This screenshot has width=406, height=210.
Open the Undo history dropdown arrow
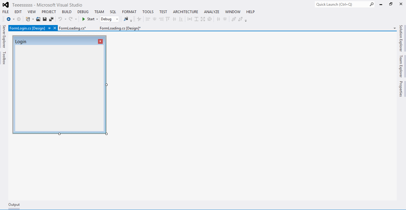(66, 19)
